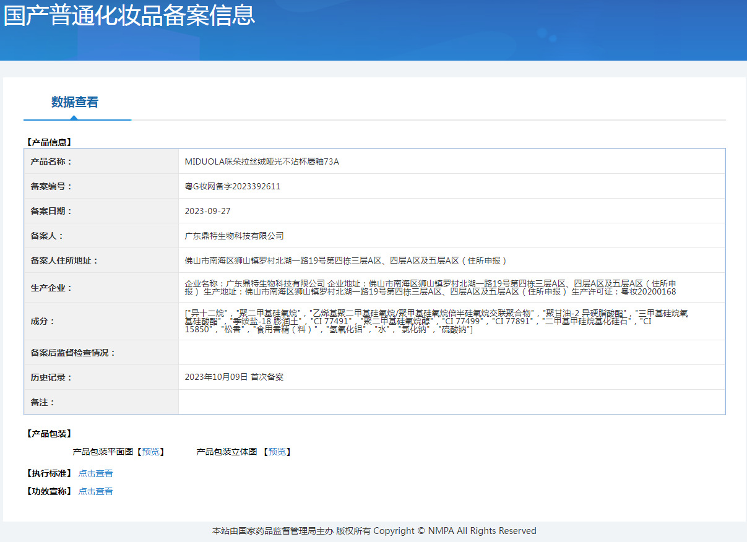Screen dimensions: 747x542
Task: Select the 备案日期 label cell
Action: point(101,211)
